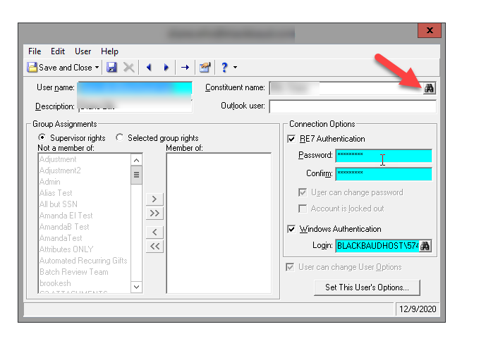486x341 pixels.
Task: Select the Alias Test group
Action: (x=56, y=193)
